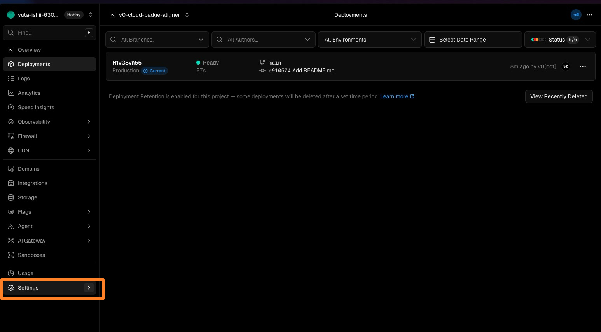Expand the Settings submenu arrow
The image size is (601, 332).
pos(89,288)
